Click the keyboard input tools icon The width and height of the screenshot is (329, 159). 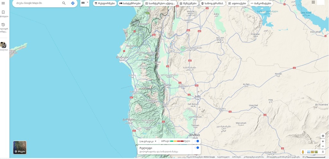click(x=83, y=3)
